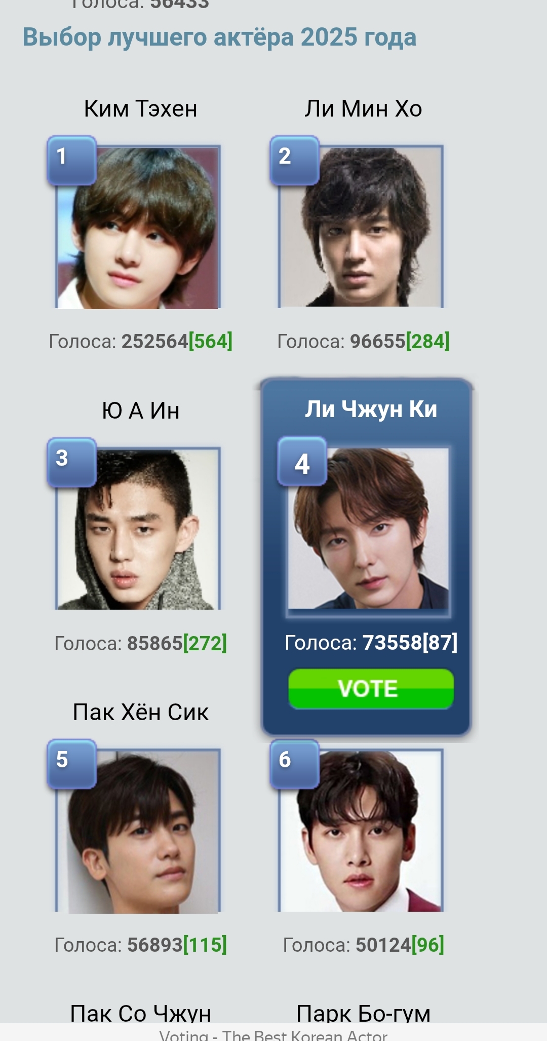Open the Ким Тэхен photo thumbnail
Image resolution: width=547 pixels, height=1041 pixels.
coord(138,227)
